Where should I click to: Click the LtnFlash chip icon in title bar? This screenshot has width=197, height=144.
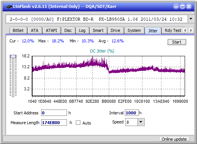click(x=9, y=6)
